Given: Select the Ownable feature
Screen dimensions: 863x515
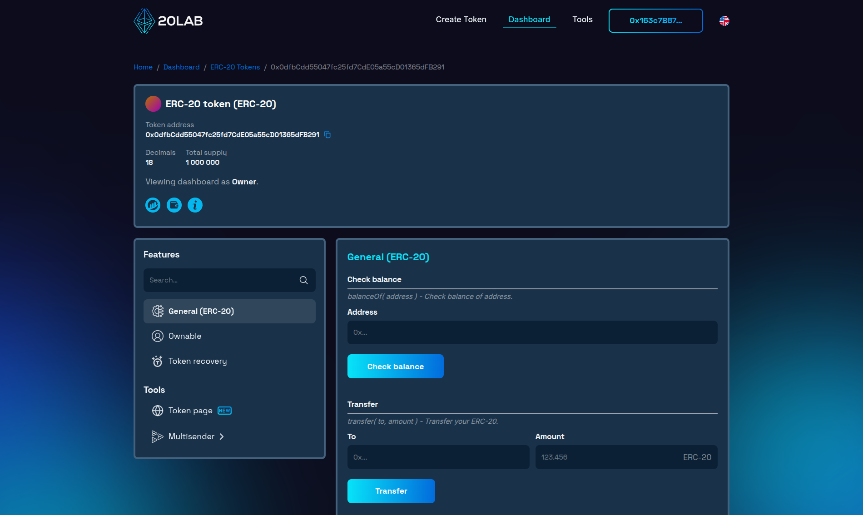Looking at the screenshot, I should (x=229, y=336).
